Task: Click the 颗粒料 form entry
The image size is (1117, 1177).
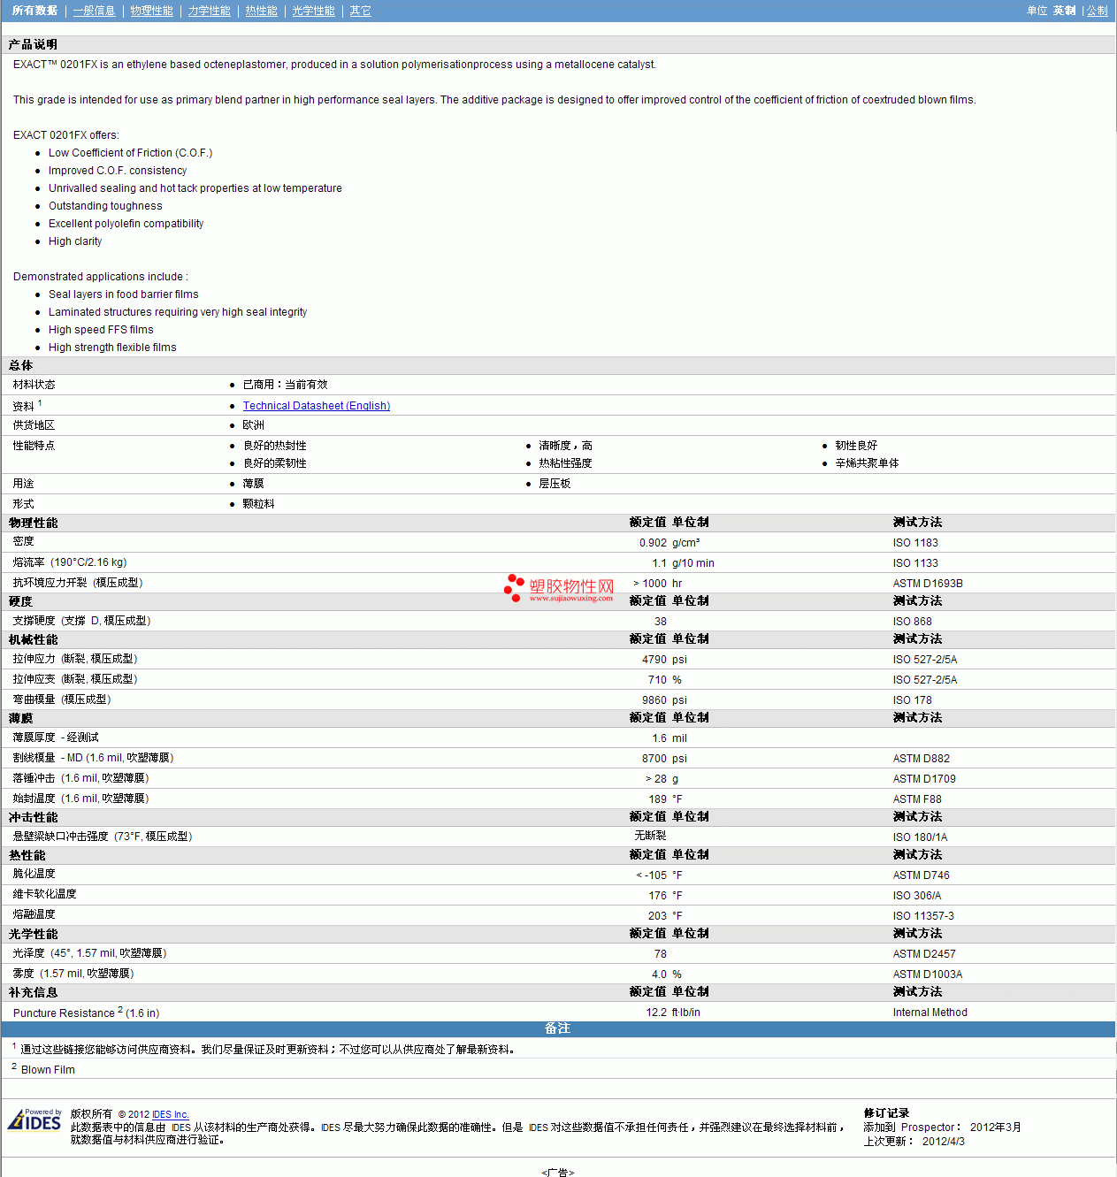Action: point(259,504)
